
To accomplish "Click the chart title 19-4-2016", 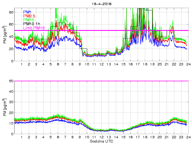I will coord(101,4).
